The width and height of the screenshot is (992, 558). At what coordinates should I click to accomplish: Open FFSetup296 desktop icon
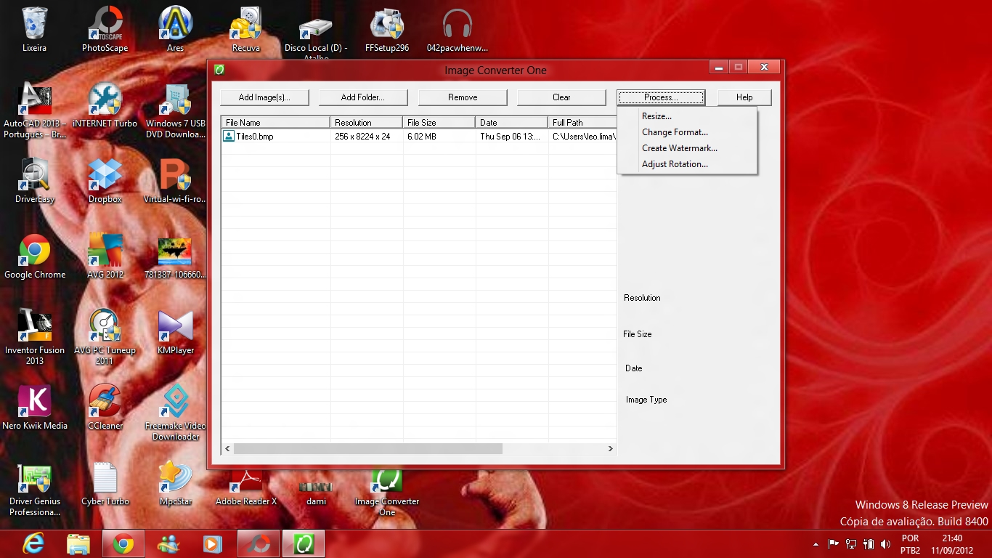387,29
